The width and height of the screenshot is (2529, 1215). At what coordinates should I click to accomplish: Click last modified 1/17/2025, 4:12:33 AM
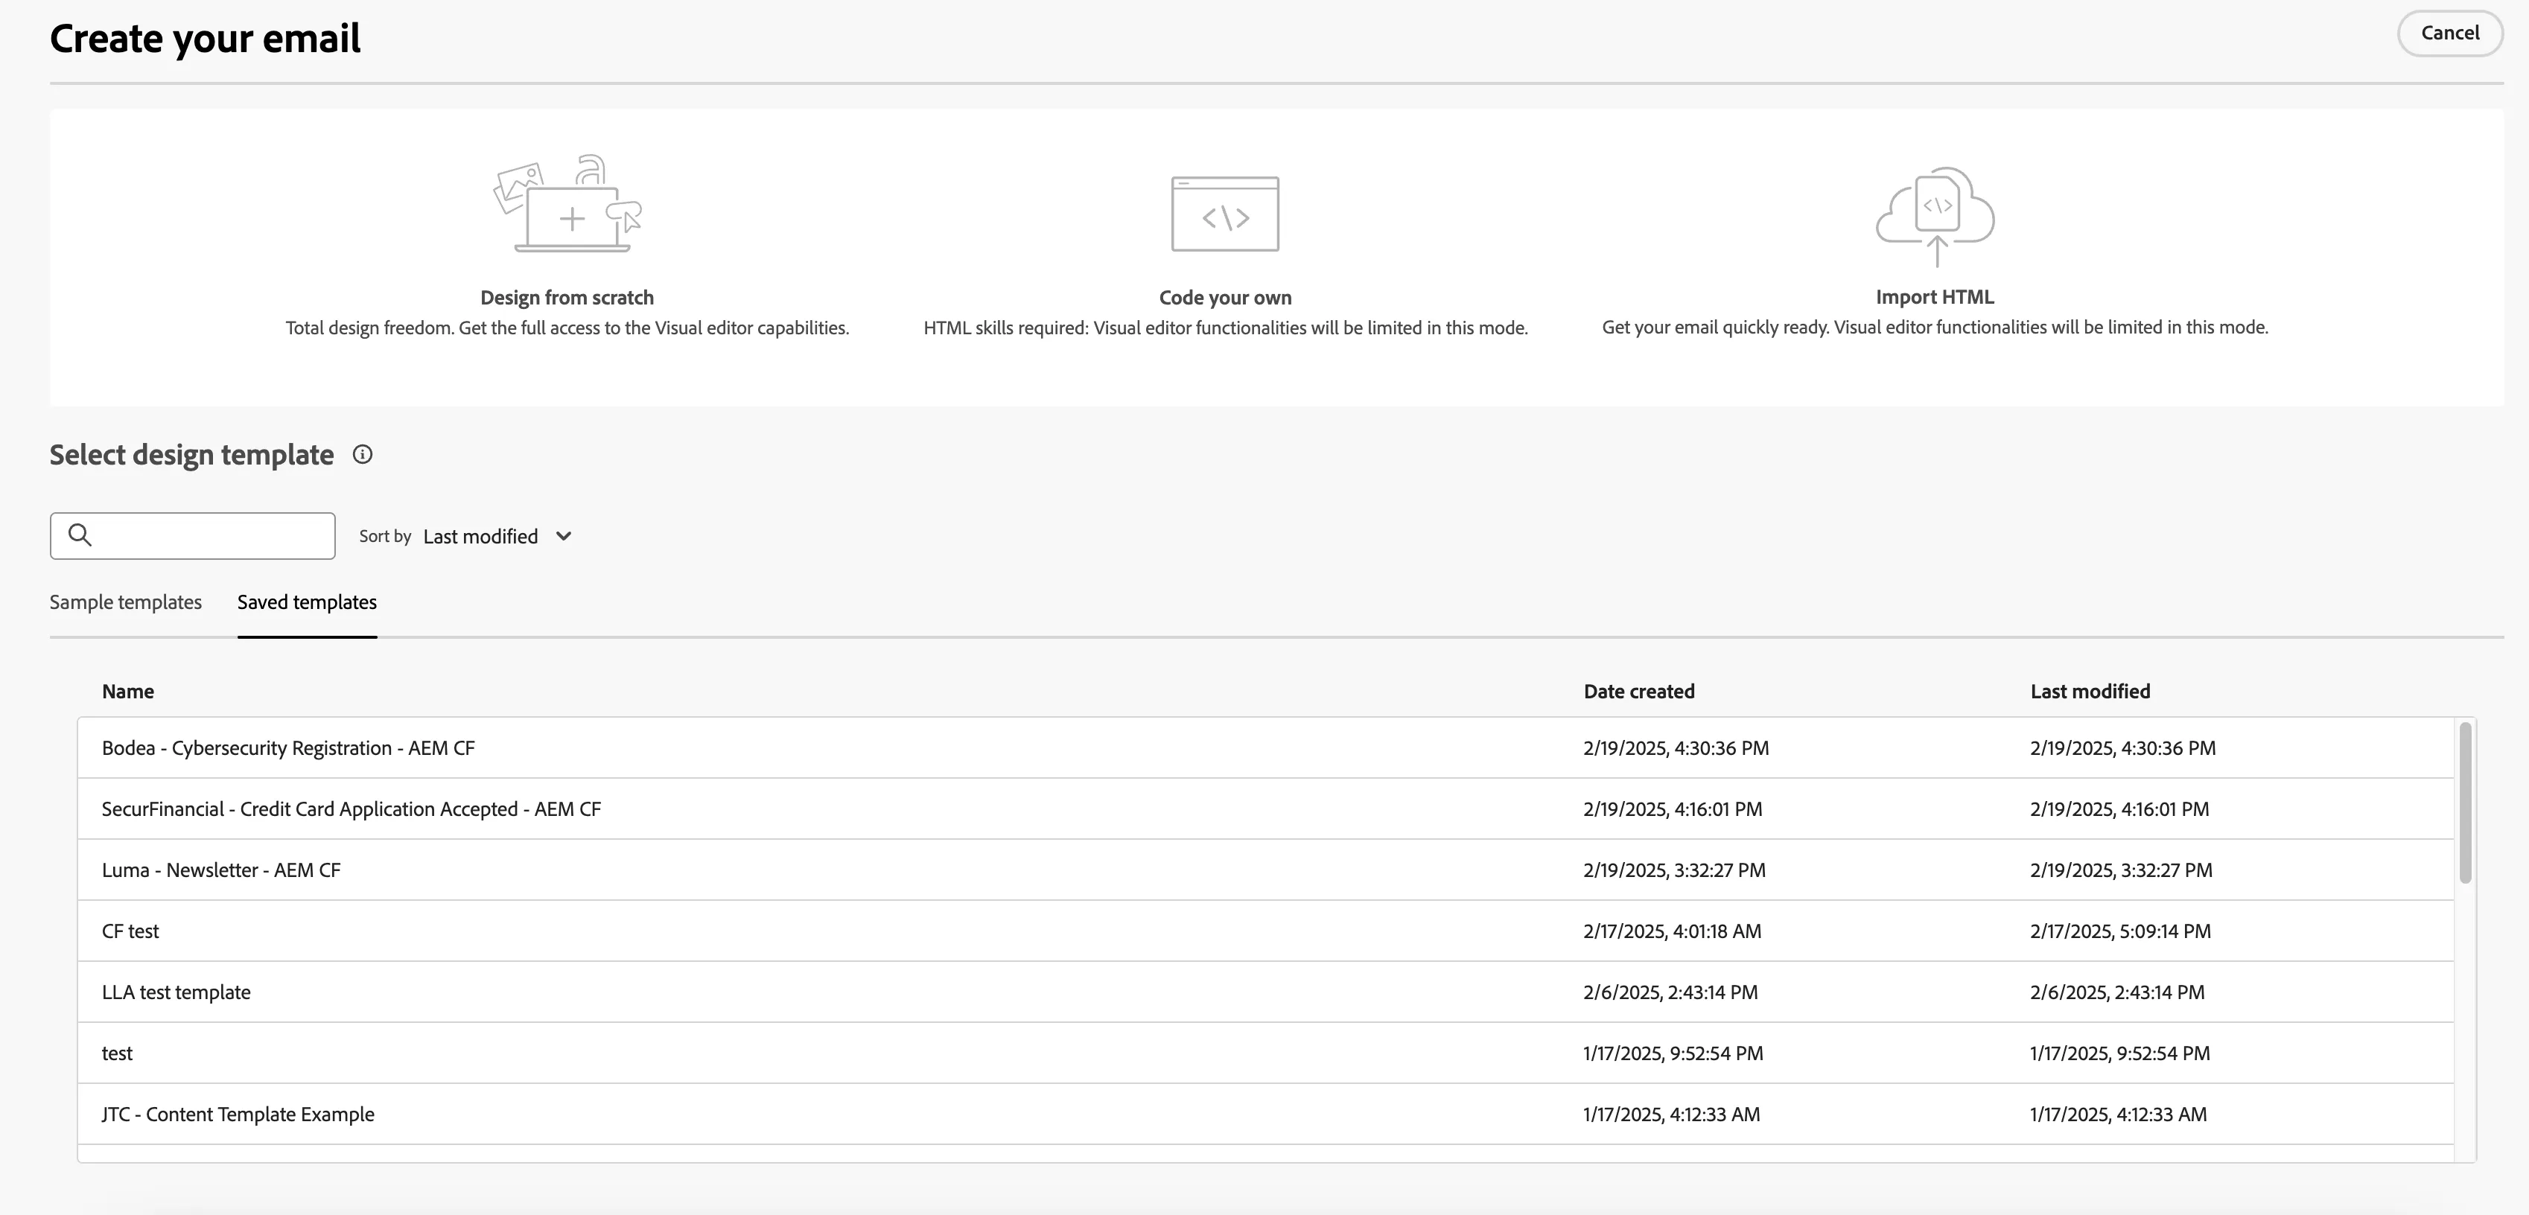[x=2119, y=1114]
